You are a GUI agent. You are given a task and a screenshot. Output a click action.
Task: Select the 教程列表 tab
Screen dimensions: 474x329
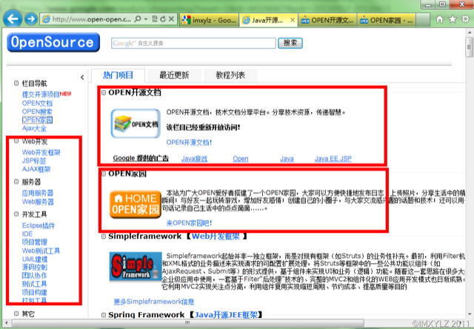pyautogui.click(x=230, y=75)
